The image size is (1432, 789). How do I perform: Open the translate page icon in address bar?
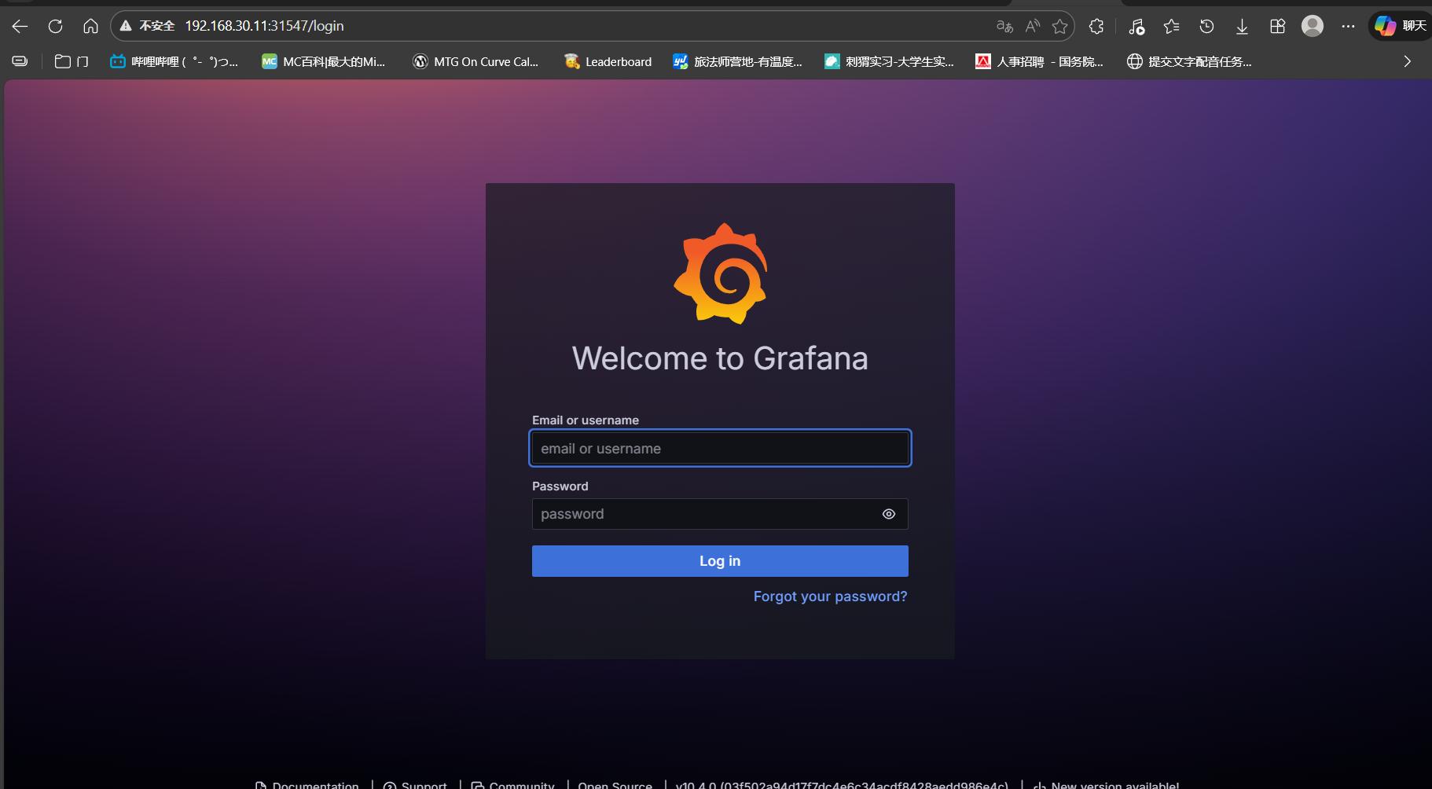click(x=1004, y=26)
